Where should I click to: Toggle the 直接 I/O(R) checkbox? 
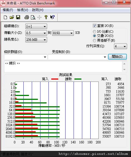[94, 26]
